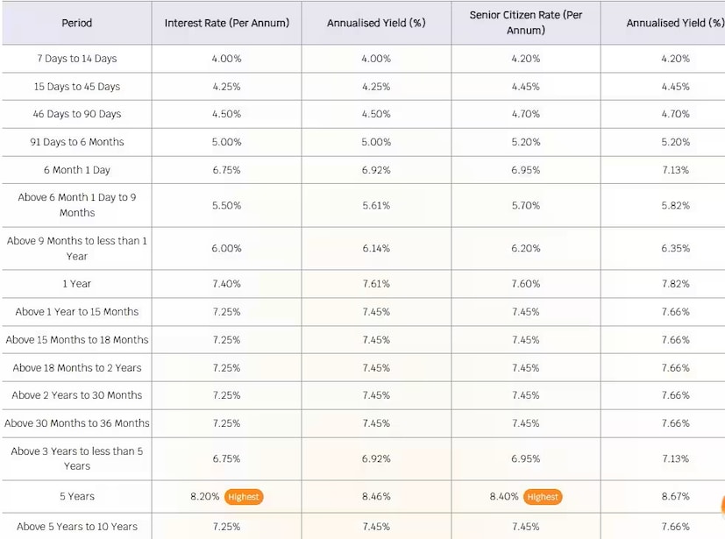The image size is (725, 539).
Task: Click the Highest badge beside 8.20%
Action: [x=243, y=497]
